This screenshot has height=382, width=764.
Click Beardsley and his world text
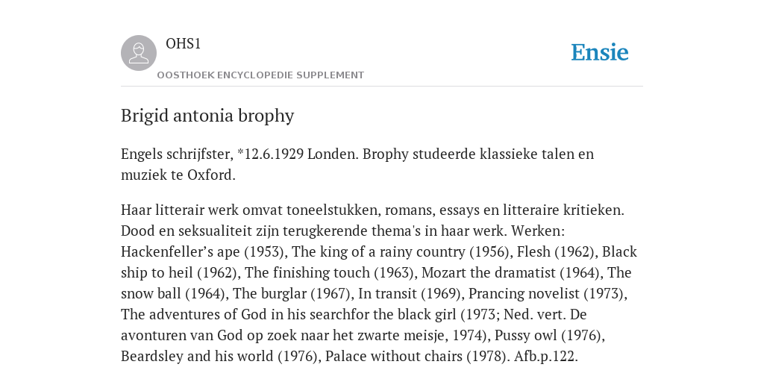pyautogui.click(x=197, y=357)
